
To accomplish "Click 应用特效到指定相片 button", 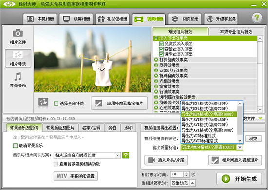I will [119, 103].
